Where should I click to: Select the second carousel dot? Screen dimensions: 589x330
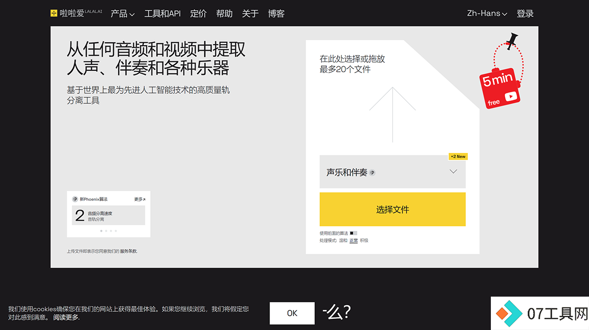(106, 230)
